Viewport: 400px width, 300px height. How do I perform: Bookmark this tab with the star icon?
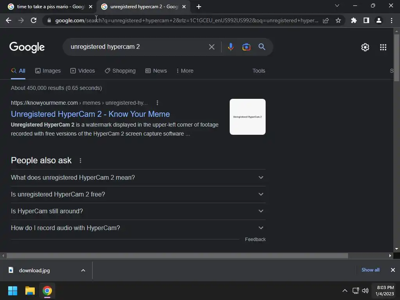click(x=338, y=20)
